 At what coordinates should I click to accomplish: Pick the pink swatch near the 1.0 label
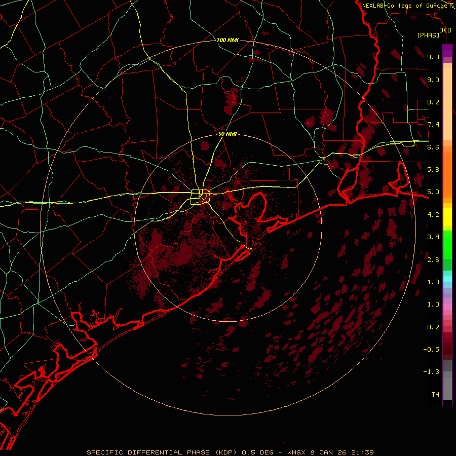coord(447,307)
